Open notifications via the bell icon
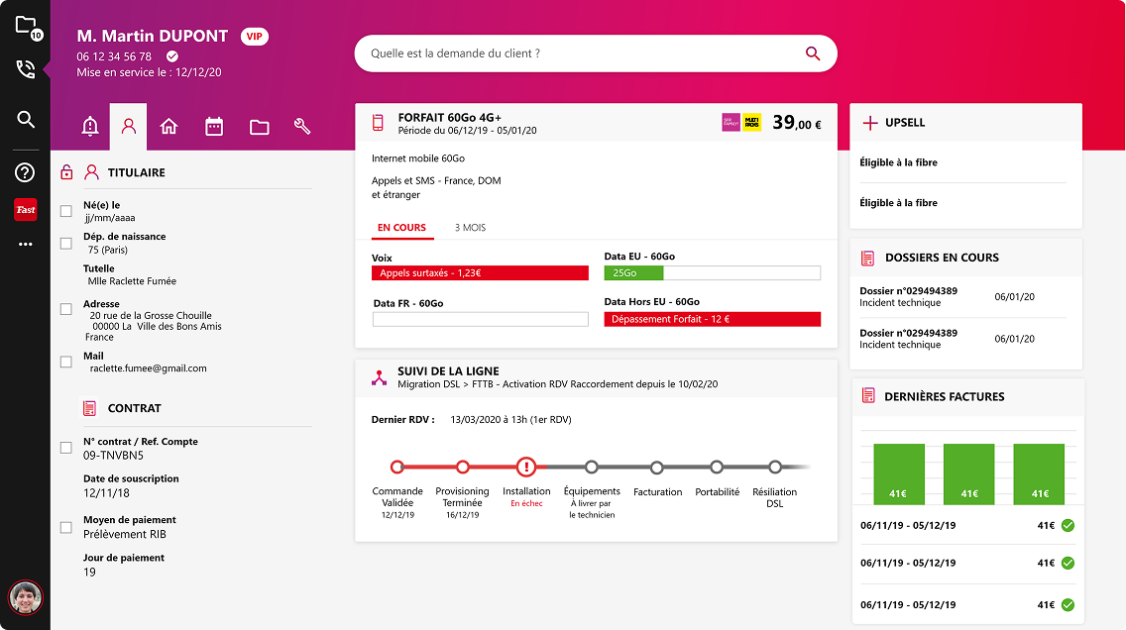This screenshot has height=630, width=1126. point(89,126)
